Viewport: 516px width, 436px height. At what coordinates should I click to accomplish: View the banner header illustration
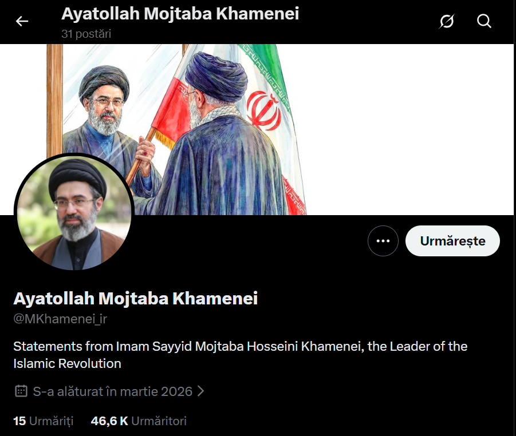click(x=257, y=129)
